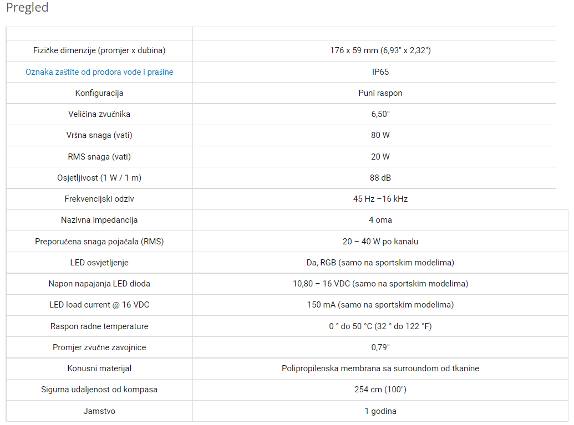Click the 'LED osvjetljenje' label

click(x=99, y=263)
